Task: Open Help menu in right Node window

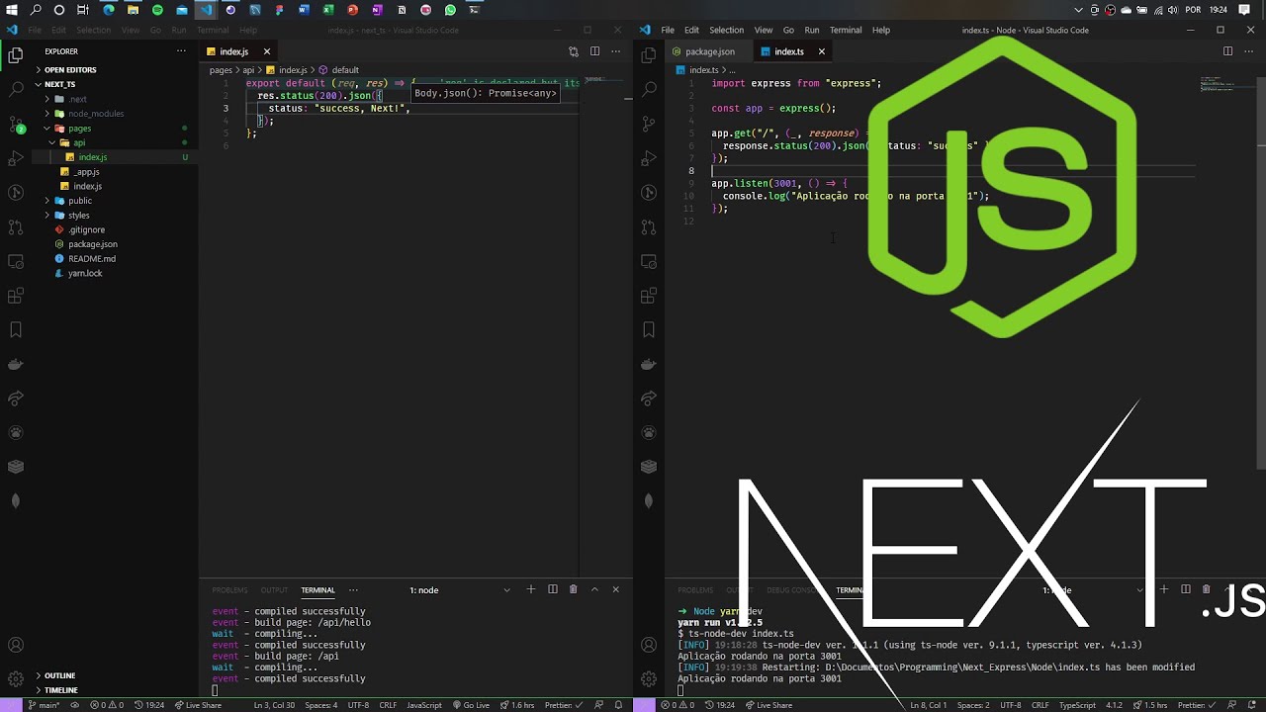Action: 880,30
